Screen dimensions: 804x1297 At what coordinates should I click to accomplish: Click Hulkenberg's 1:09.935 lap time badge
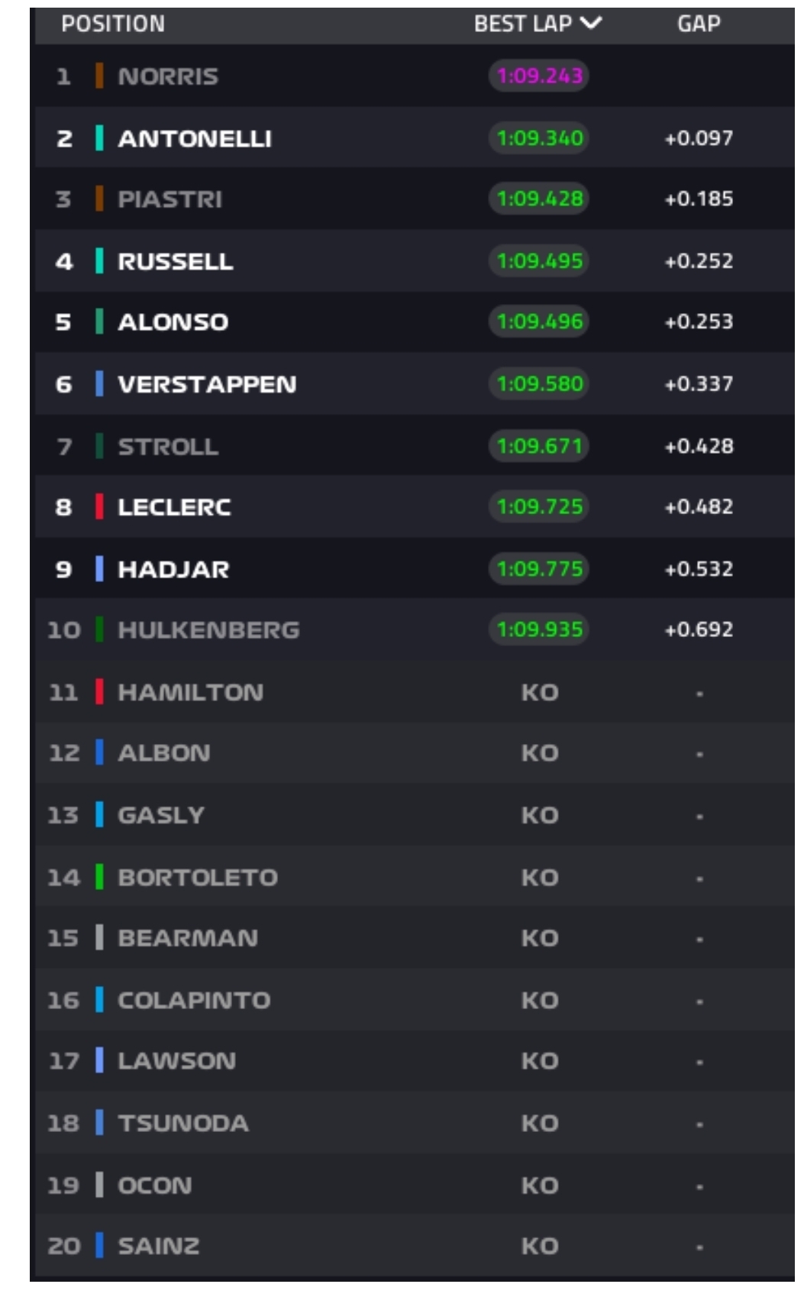[539, 629]
